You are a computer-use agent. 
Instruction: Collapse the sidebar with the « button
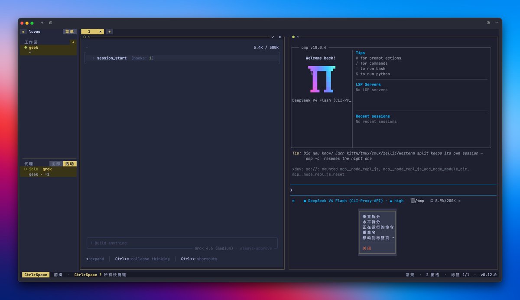23,32
